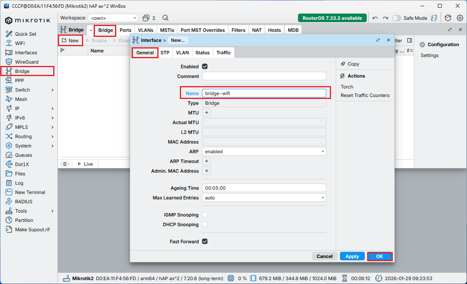467x284 pixels.
Task: Click the OK button
Action: coord(380,256)
